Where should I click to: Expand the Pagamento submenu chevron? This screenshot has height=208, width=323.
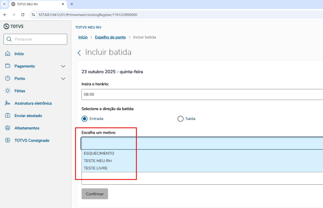[x=63, y=66]
